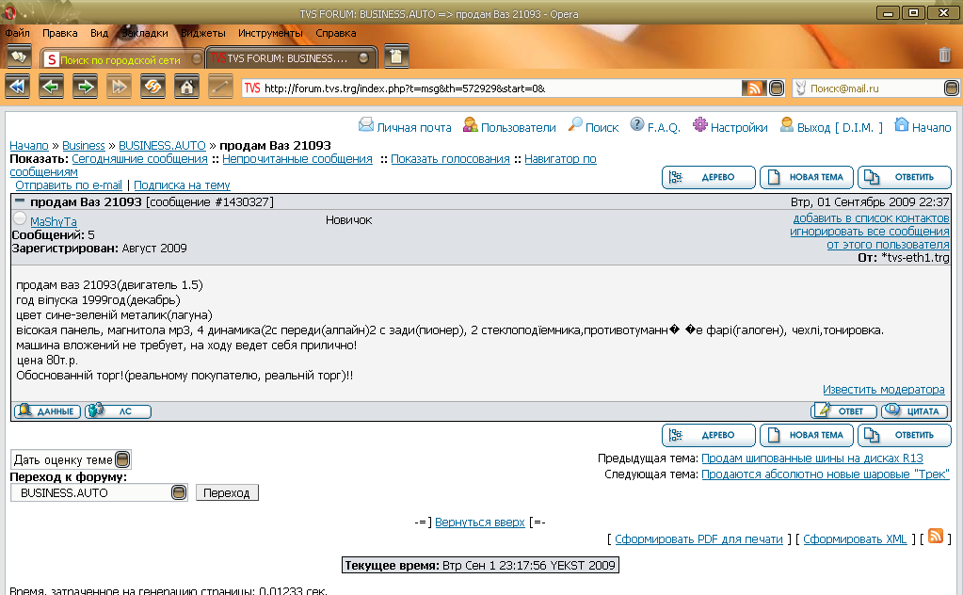Go to the browser Home page icon
The width and height of the screenshot is (963, 595).
coord(187,88)
